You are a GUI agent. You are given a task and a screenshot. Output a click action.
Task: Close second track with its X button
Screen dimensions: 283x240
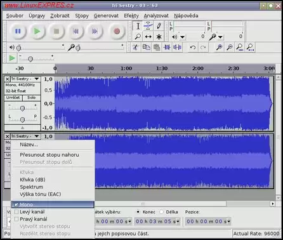coord(7,136)
